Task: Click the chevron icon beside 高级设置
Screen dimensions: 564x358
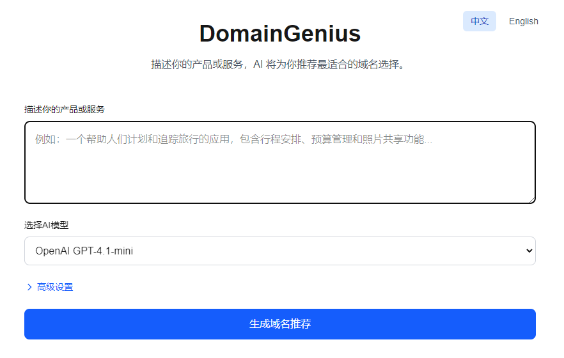Action: click(x=29, y=287)
